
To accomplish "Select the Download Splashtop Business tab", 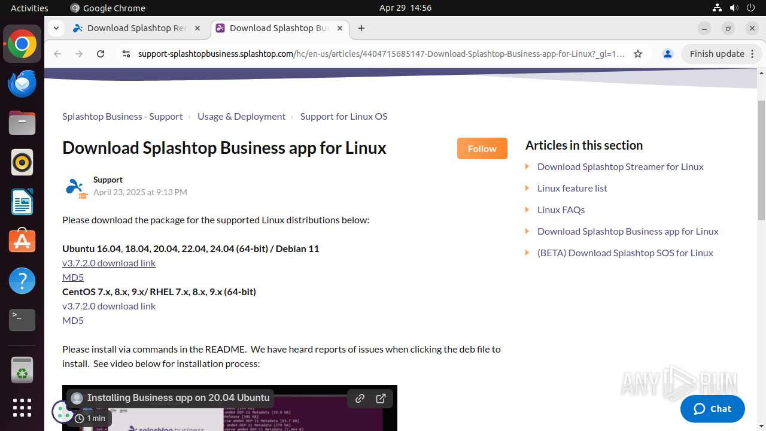I will (x=279, y=28).
